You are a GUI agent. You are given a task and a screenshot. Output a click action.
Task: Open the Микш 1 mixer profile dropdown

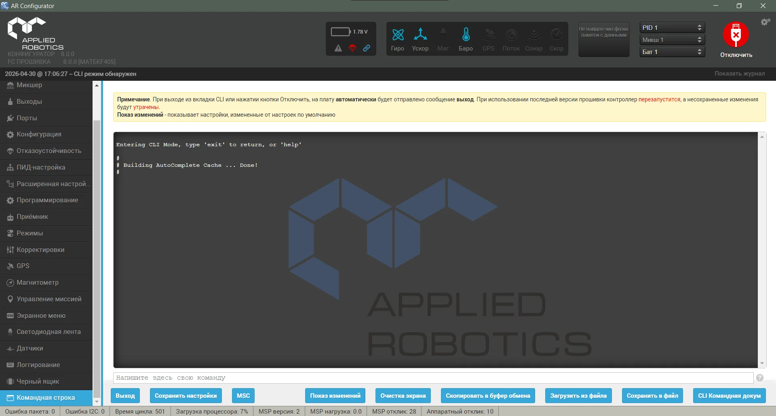coord(672,40)
